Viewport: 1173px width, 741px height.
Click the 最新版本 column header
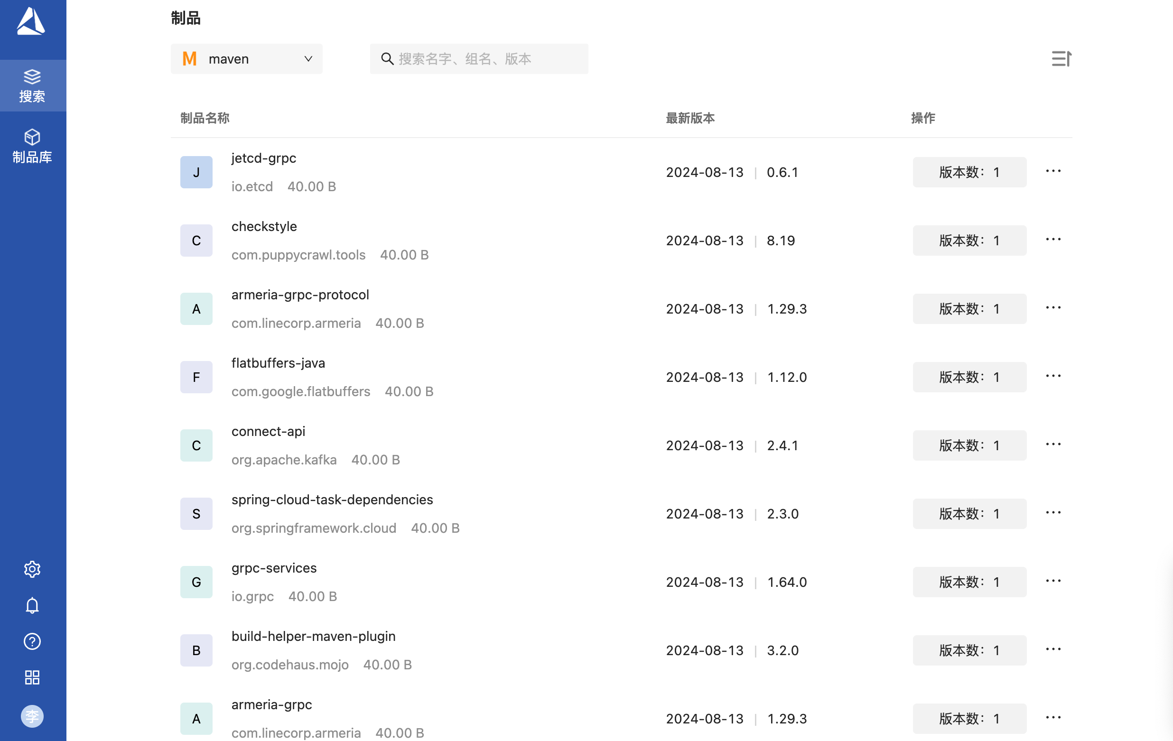point(690,118)
